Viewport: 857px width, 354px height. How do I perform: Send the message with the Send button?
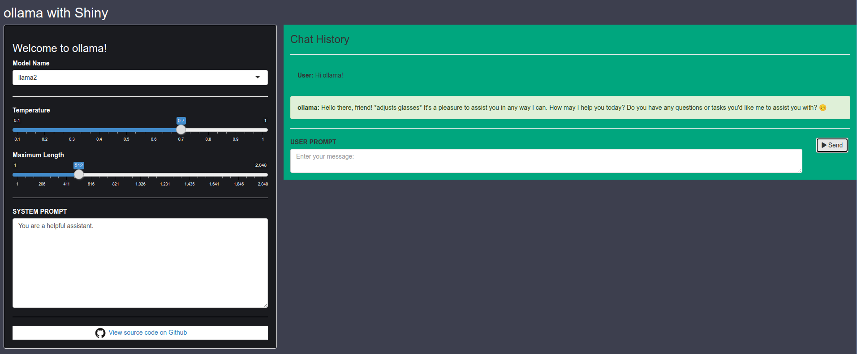[x=832, y=145]
